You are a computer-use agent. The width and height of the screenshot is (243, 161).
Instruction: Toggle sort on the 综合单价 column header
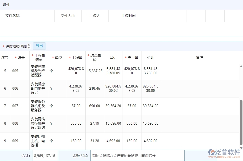pos(94,57)
